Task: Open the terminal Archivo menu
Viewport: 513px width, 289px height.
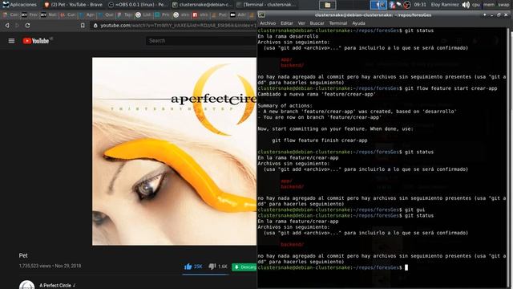Action: [x=268, y=23]
